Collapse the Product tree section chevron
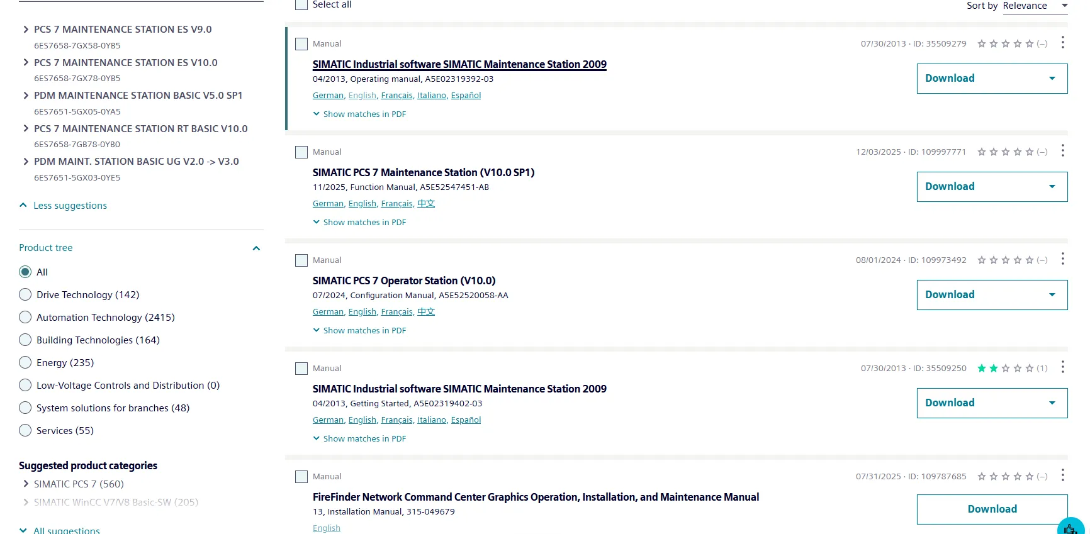1090x534 pixels. [x=256, y=248]
